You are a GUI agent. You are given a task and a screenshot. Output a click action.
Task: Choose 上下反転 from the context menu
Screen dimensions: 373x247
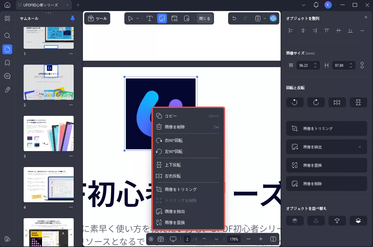click(188, 165)
